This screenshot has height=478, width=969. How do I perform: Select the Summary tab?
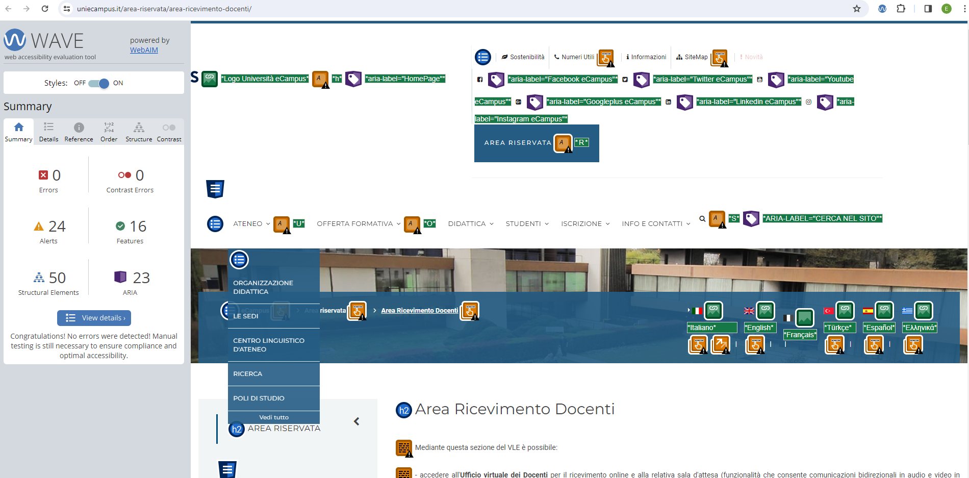pos(19,132)
